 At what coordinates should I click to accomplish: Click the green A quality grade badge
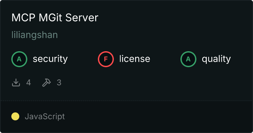pos(188,59)
